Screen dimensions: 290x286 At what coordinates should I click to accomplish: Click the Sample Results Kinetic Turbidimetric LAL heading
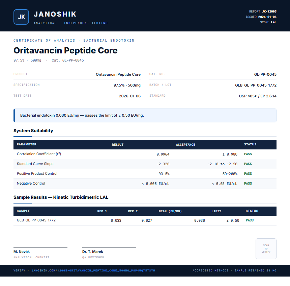pos(61,197)
